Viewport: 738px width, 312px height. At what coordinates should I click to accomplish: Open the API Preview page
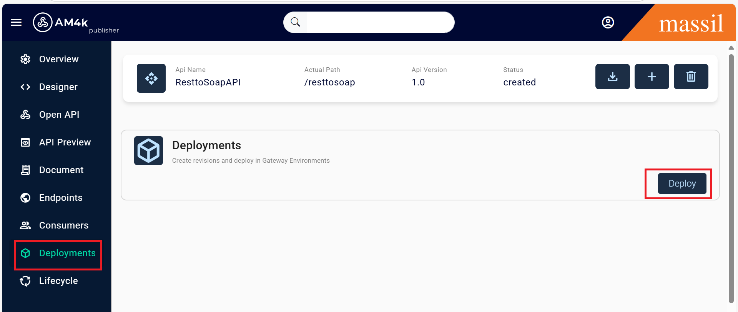[65, 142]
